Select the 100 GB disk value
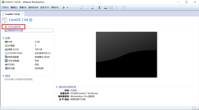199x110 pixels. [38, 49]
